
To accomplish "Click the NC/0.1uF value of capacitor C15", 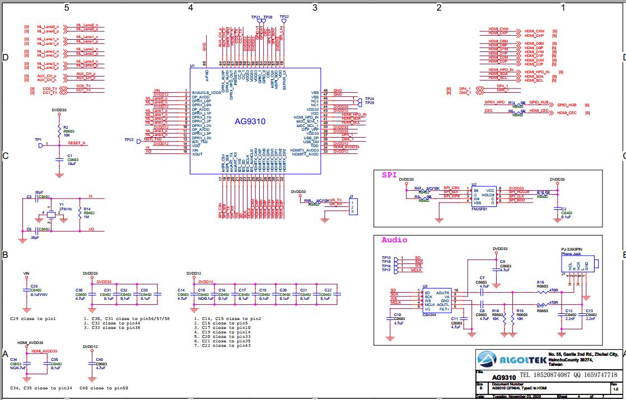I will point(205,298).
